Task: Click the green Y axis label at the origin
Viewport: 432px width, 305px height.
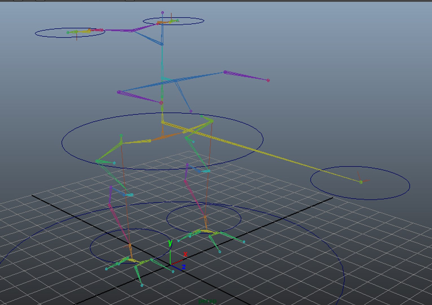Action: (x=170, y=243)
